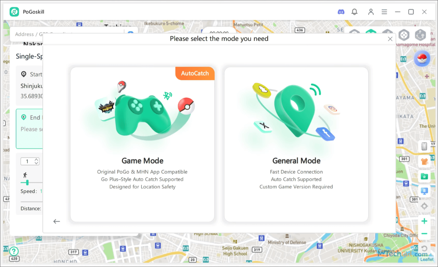The image size is (438, 267).
Task: Open the green favorites folder icon
Action: point(424,176)
